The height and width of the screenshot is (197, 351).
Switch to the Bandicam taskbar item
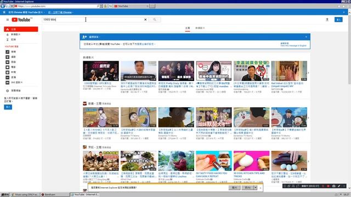55,195
